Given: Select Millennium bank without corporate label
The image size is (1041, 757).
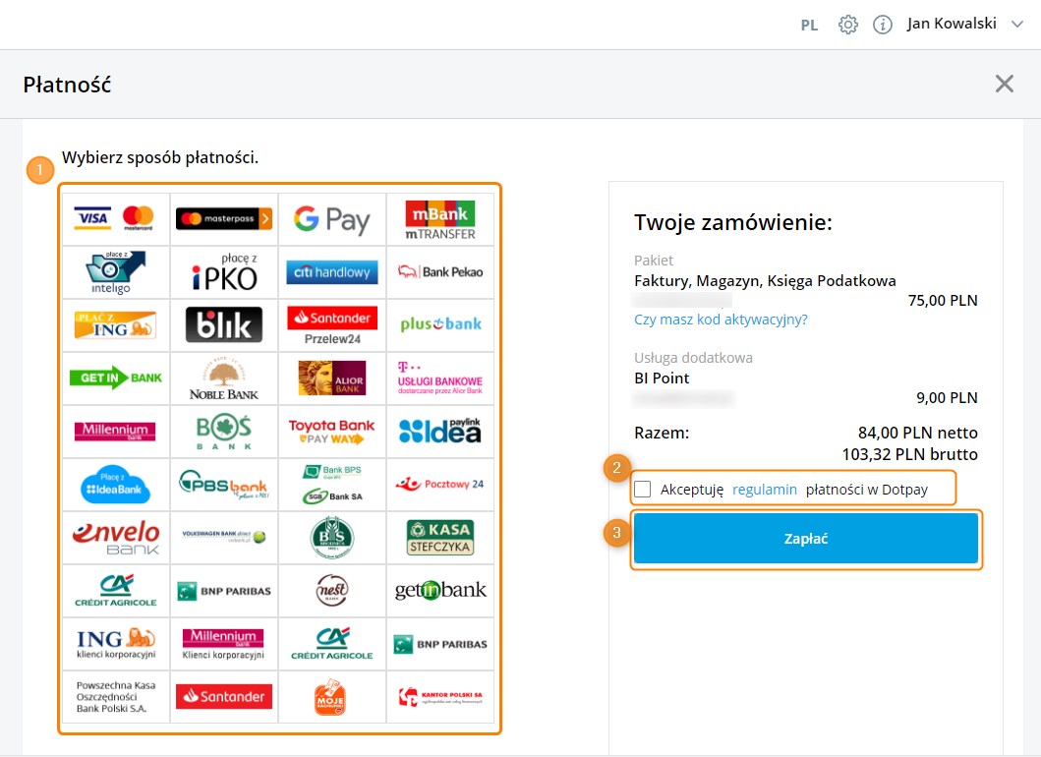Looking at the screenshot, I should pyautogui.click(x=116, y=432).
